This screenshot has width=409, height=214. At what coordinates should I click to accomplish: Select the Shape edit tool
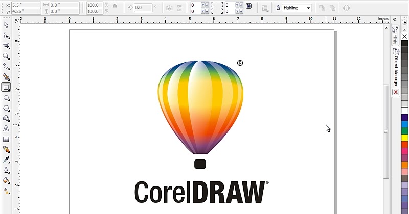click(6, 36)
